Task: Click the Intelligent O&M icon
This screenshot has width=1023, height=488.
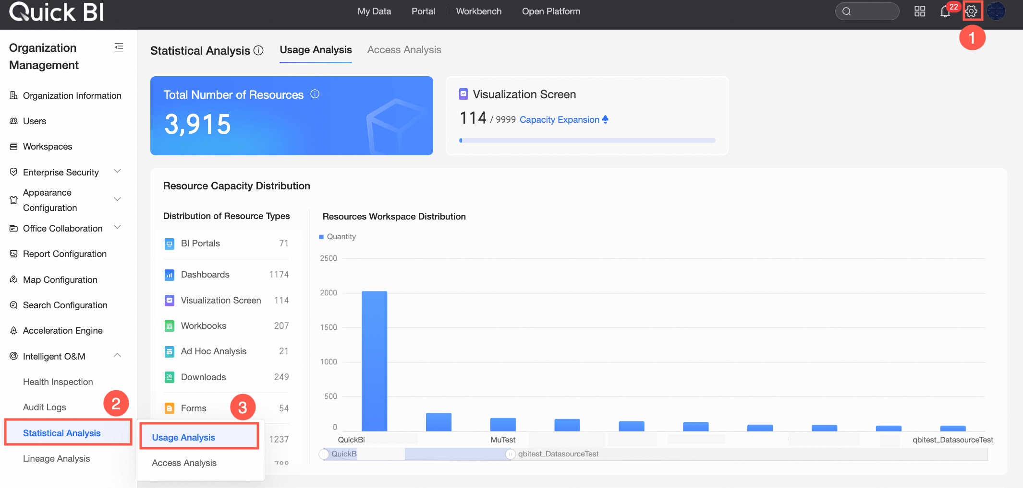Action: click(x=14, y=356)
